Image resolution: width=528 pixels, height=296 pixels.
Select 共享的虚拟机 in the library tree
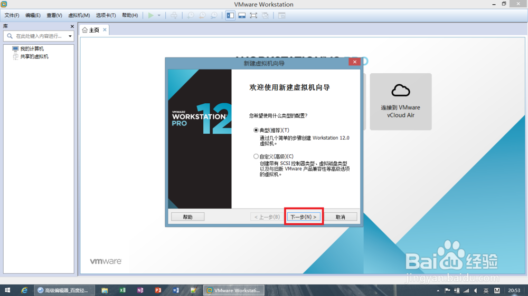34,56
